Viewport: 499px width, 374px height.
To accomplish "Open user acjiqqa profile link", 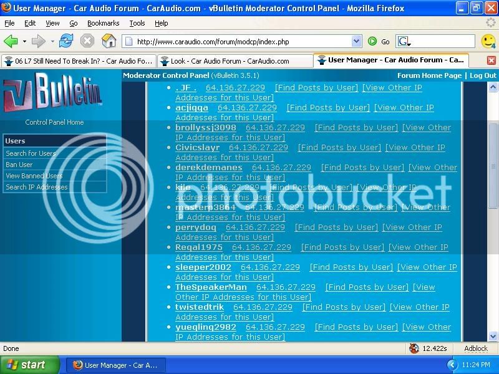I will pyautogui.click(x=191, y=107).
